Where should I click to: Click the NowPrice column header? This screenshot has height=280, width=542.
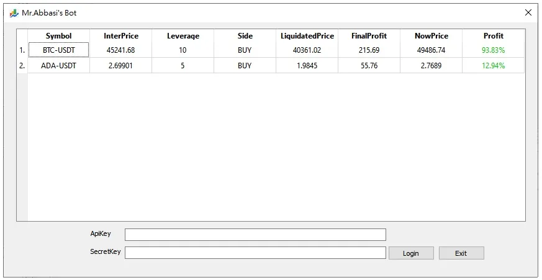[x=431, y=36]
